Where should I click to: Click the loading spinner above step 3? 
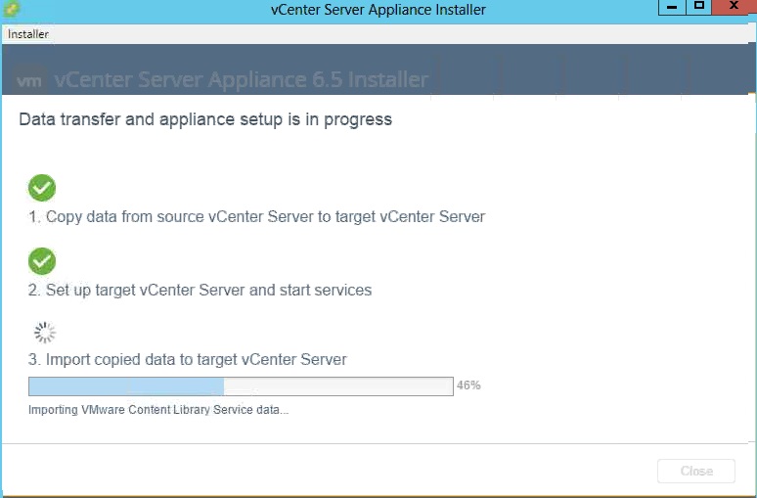[45, 333]
